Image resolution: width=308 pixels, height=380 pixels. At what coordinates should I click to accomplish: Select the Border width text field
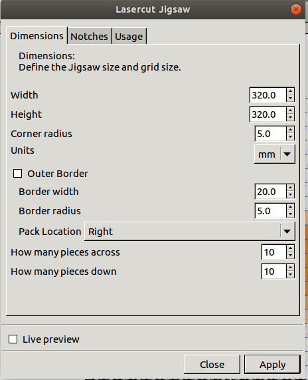click(271, 192)
